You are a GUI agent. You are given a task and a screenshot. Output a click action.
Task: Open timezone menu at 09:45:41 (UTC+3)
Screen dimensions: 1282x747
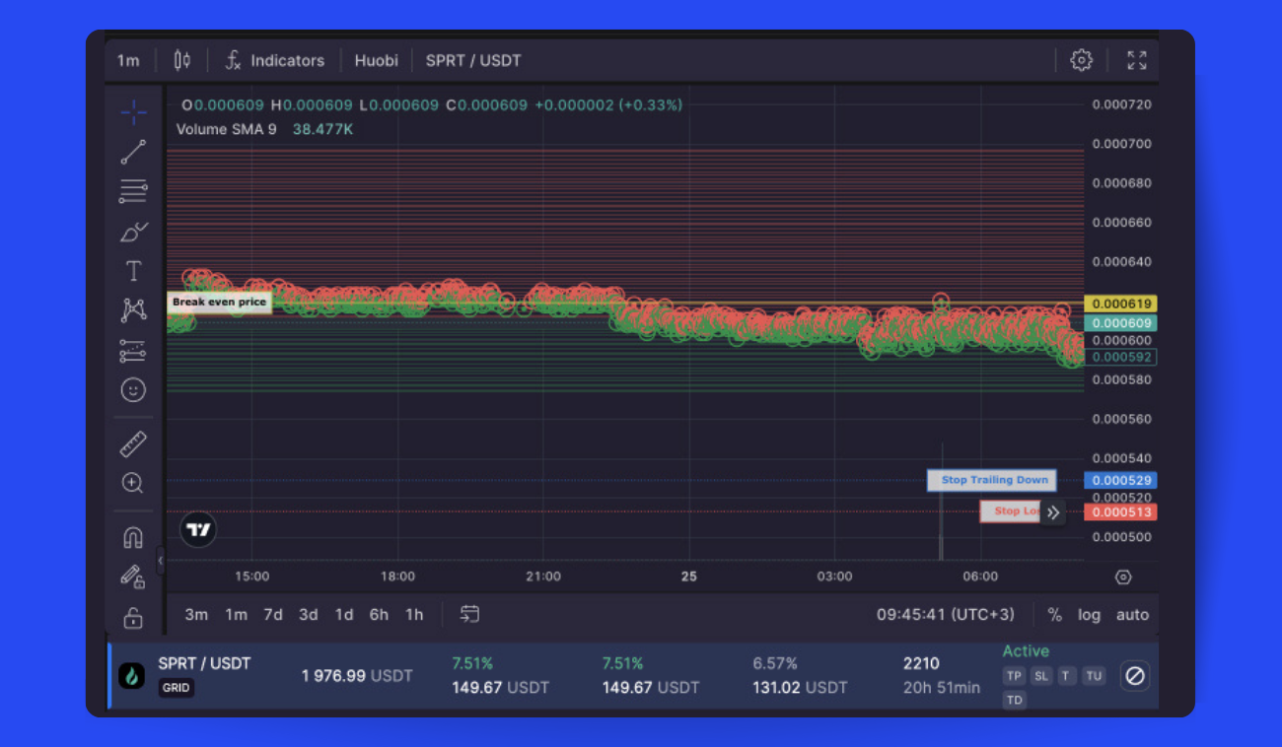[x=945, y=615]
